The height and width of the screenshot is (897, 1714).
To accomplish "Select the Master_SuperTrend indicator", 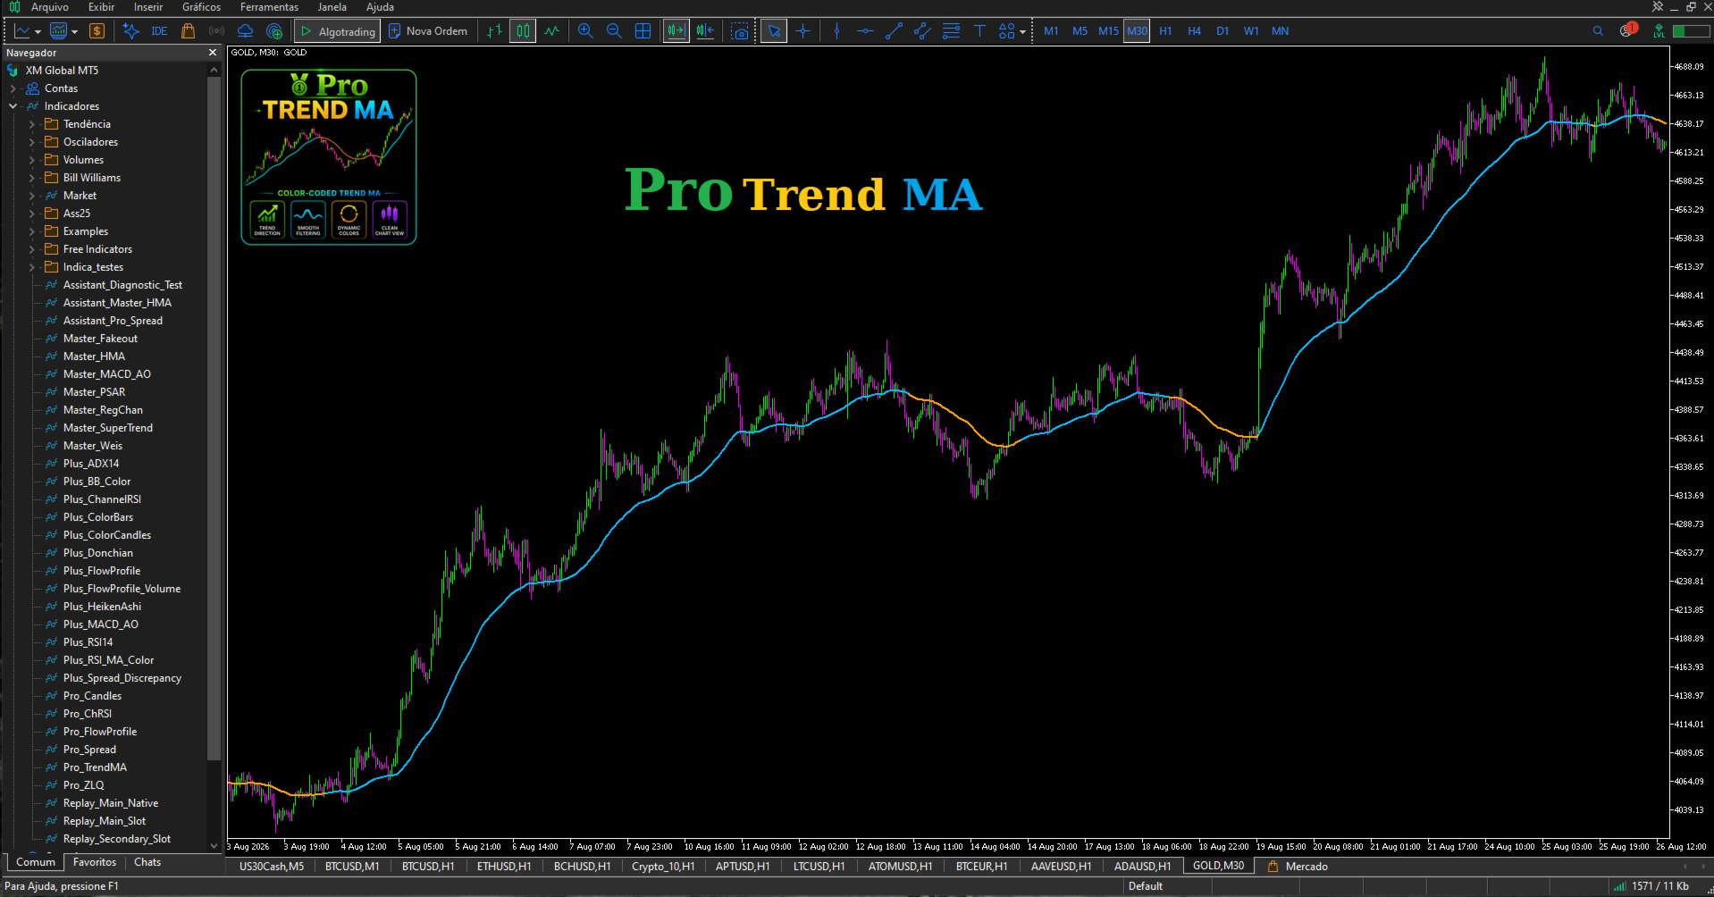I will (x=107, y=428).
